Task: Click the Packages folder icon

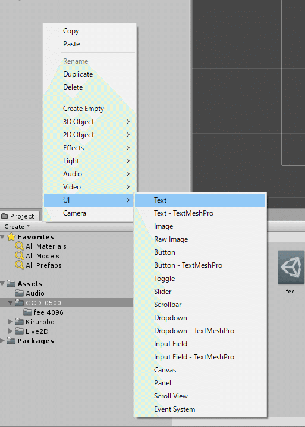Action: point(11,341)
